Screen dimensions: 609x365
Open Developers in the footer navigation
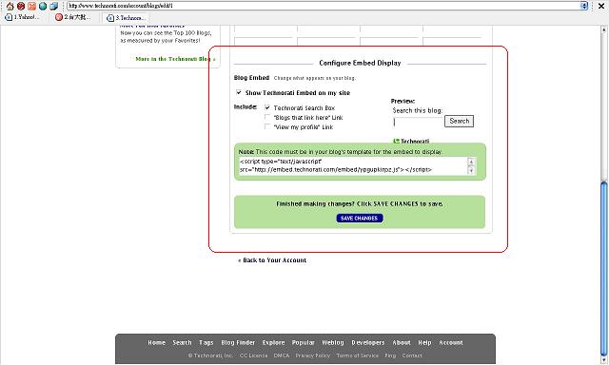click(x=368, y=342)
